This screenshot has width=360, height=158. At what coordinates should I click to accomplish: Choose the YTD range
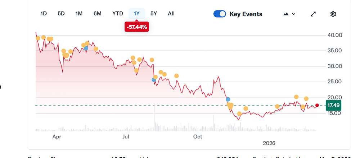pyautogui.click(x=118, y=14)
